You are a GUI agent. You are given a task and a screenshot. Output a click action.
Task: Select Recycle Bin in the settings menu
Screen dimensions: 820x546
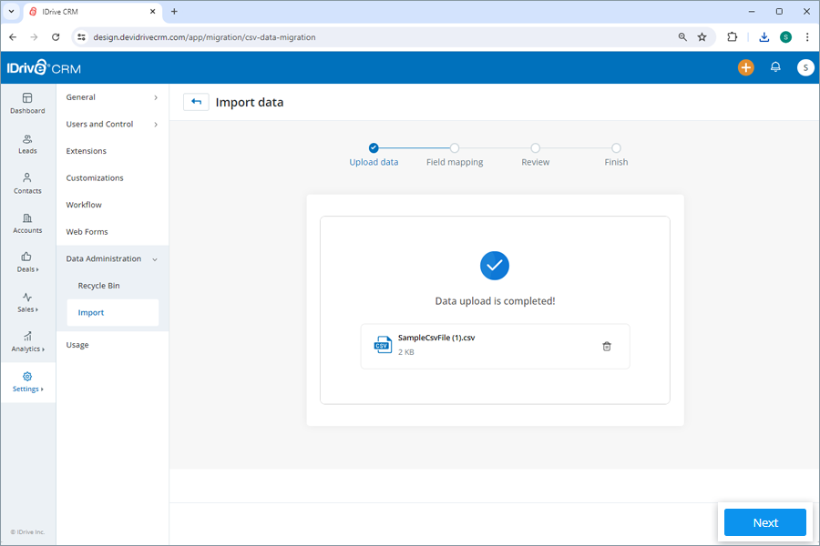click(99, 285)
